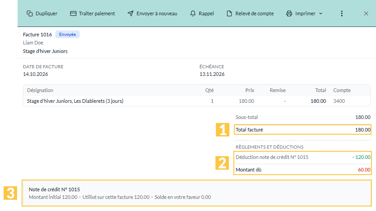Click the Désignation column header
Image resolution: width=376 pixels, height=211 pixels.
(x=40, y=90)
